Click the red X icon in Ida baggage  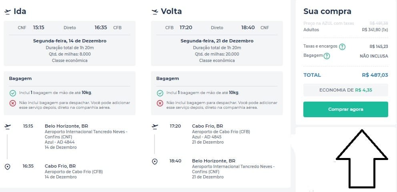13,104
